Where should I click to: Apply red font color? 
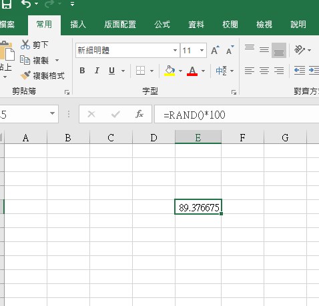(x=192, y=71)
